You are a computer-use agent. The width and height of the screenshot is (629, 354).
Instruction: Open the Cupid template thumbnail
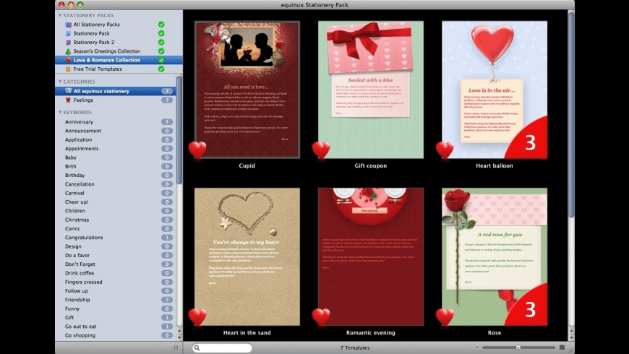pyautogui.click(x=247, y=90)
